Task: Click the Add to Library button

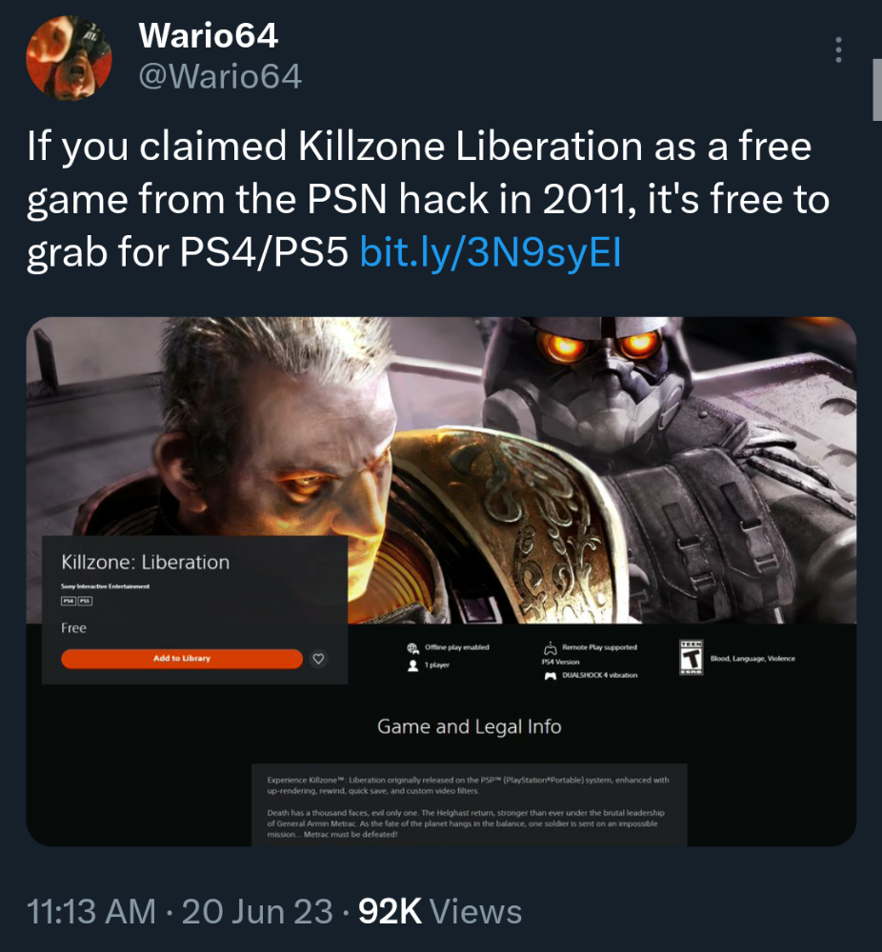Action: point(182,659)
